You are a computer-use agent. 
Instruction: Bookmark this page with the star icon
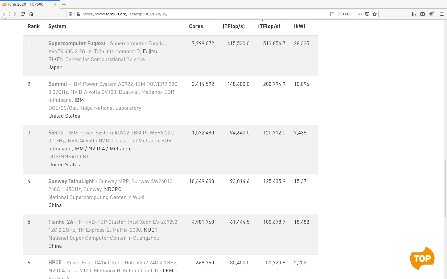click(x=375, y=14)
